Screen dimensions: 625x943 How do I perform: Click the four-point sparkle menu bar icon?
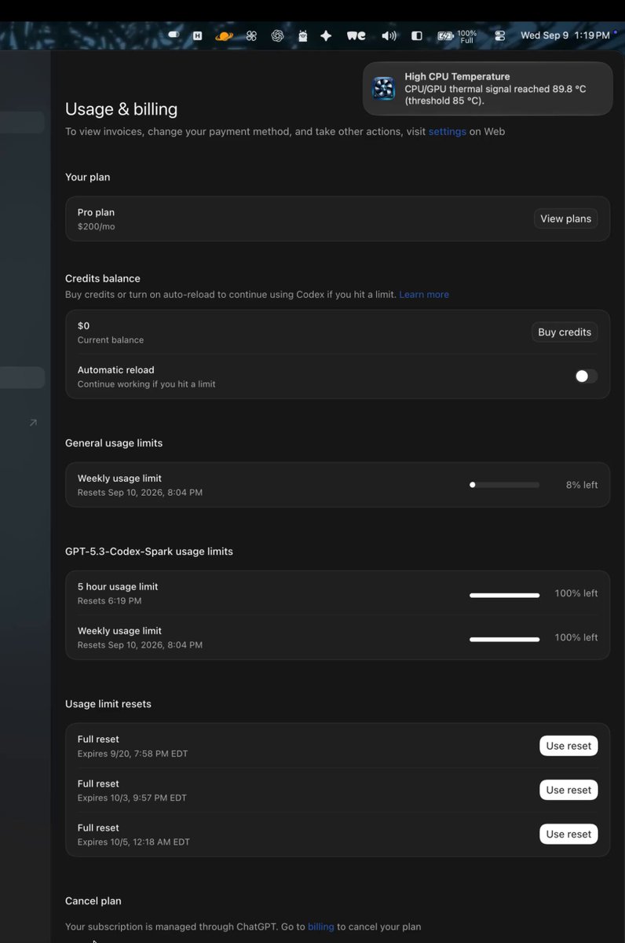[326, 35]
